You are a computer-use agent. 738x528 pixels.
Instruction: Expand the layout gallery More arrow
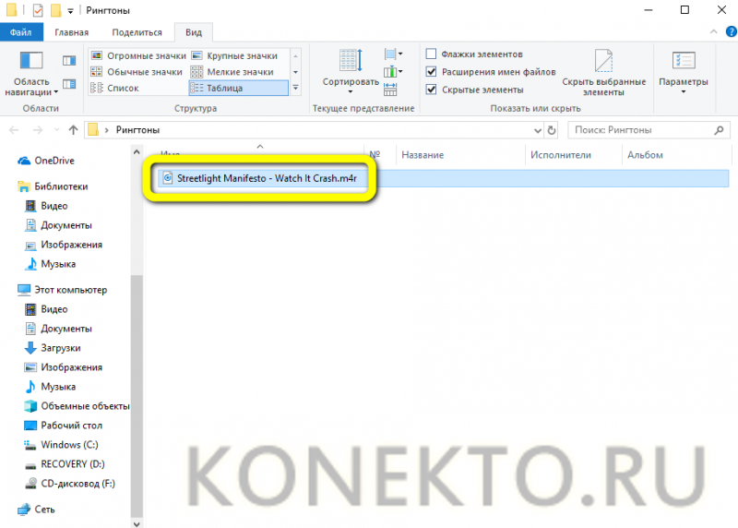(295, 88)
